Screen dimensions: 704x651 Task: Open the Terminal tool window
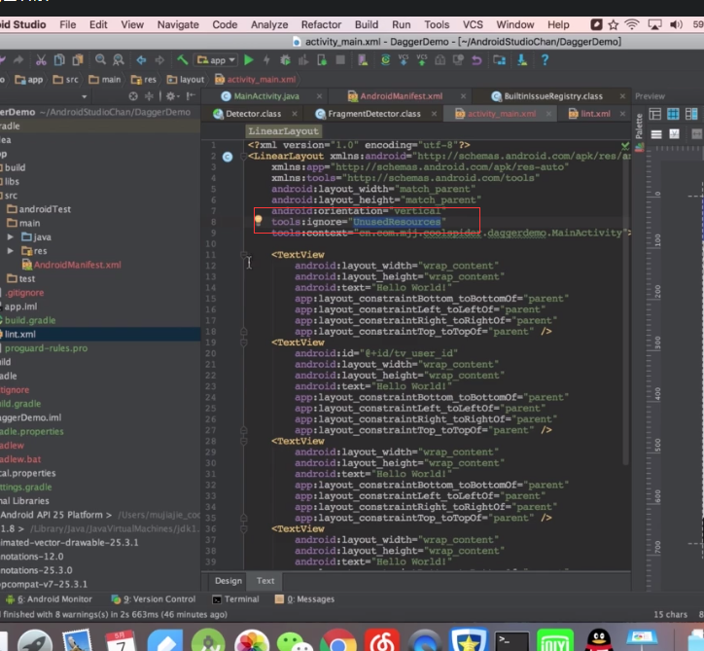(x=235, y=598)
